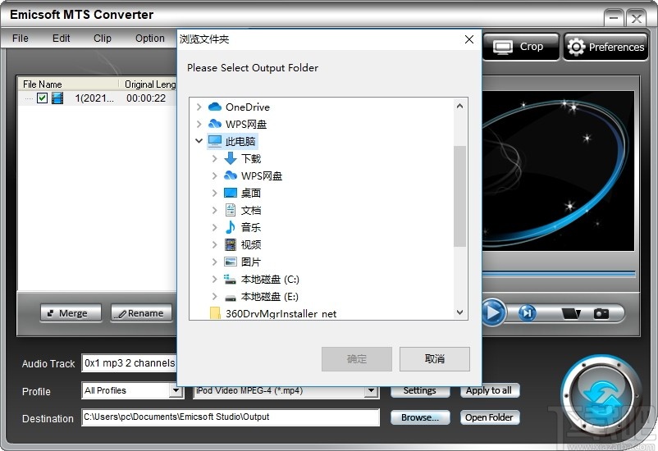
Task: Click the File Name column header
Action: (68, 84)
